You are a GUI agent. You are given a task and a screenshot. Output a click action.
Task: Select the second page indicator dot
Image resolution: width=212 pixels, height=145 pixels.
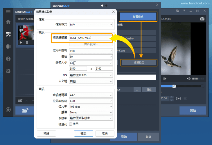pos(106,6)
